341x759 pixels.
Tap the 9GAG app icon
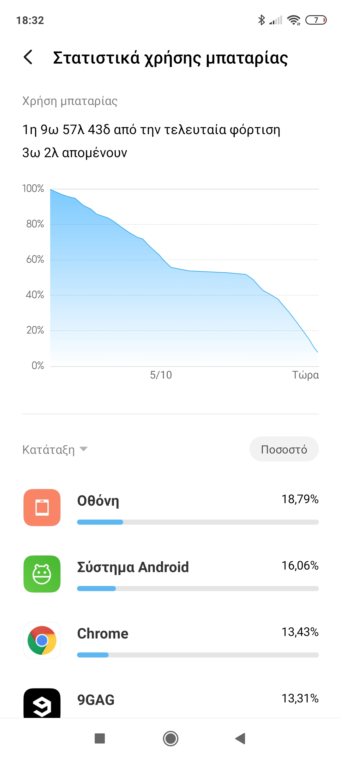tap(42, 704)
